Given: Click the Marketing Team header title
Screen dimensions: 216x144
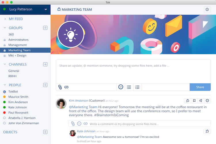Looking at the screenshot, I should [77, 10].
